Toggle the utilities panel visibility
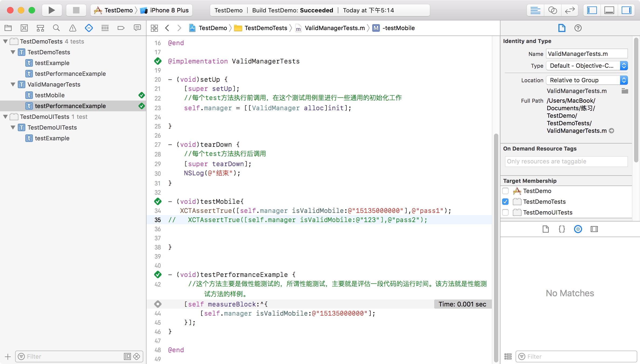The height and width of the screenshot is (364, 640). (x=627, y=10)
